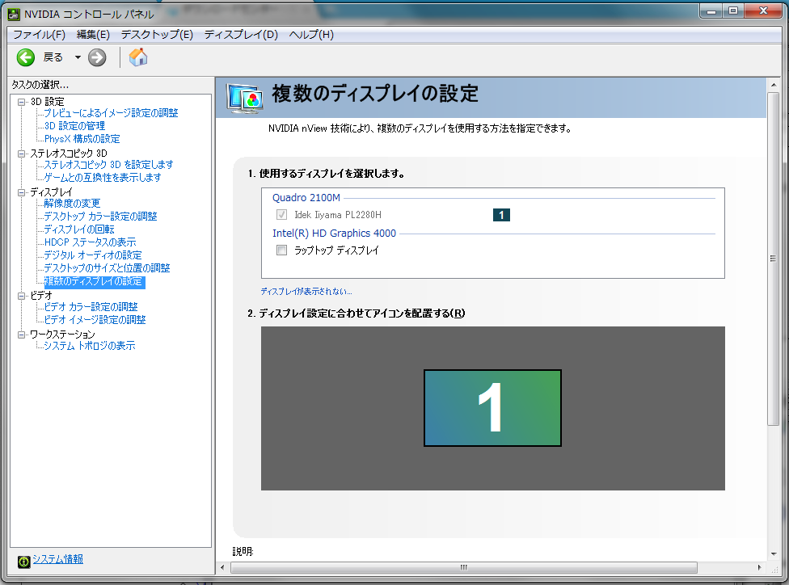Viewport: 789px width, 585px height.
Task: Click the green back arrow icon
Action: [26, 57]
